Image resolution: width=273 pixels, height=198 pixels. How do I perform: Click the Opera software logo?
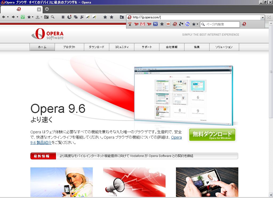point(47,34)
